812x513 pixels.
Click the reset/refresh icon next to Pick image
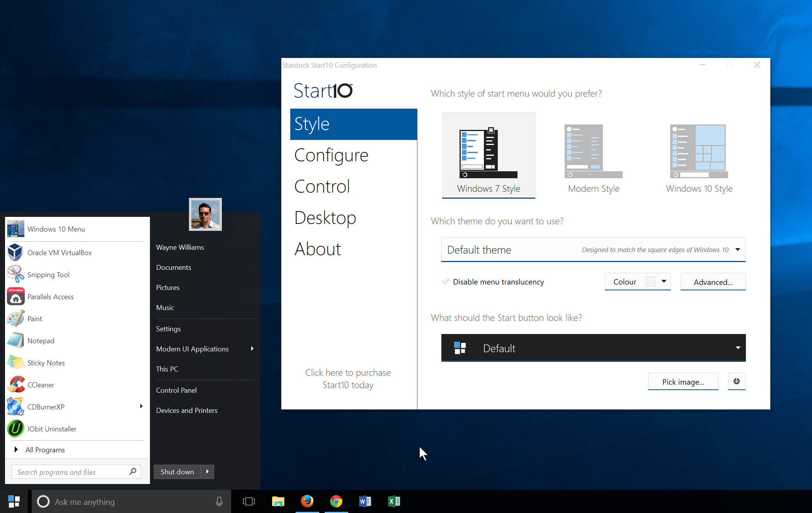coord(736,381)
